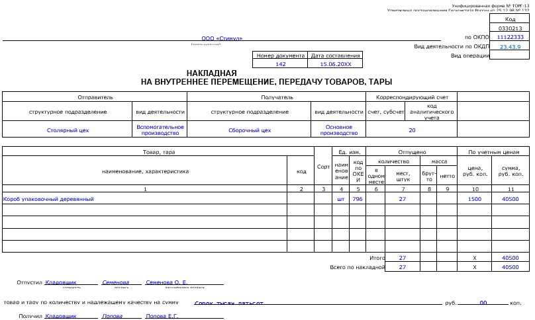Select the sender unit Столярный цех

coord(68,130)
